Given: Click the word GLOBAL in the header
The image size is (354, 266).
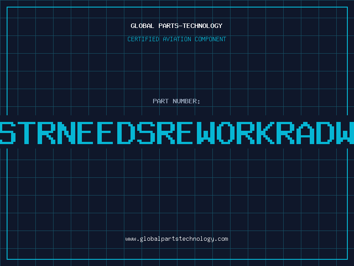Looking at the screenshot, I should [x=142, y=26].
